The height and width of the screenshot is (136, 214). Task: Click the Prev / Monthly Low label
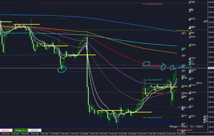[152, 93]
